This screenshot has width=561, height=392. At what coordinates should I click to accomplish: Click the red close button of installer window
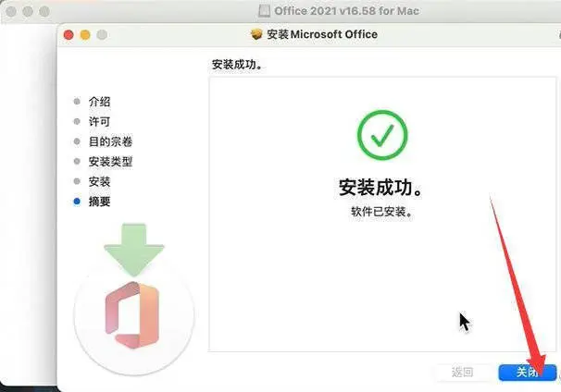tap(69, 34)
